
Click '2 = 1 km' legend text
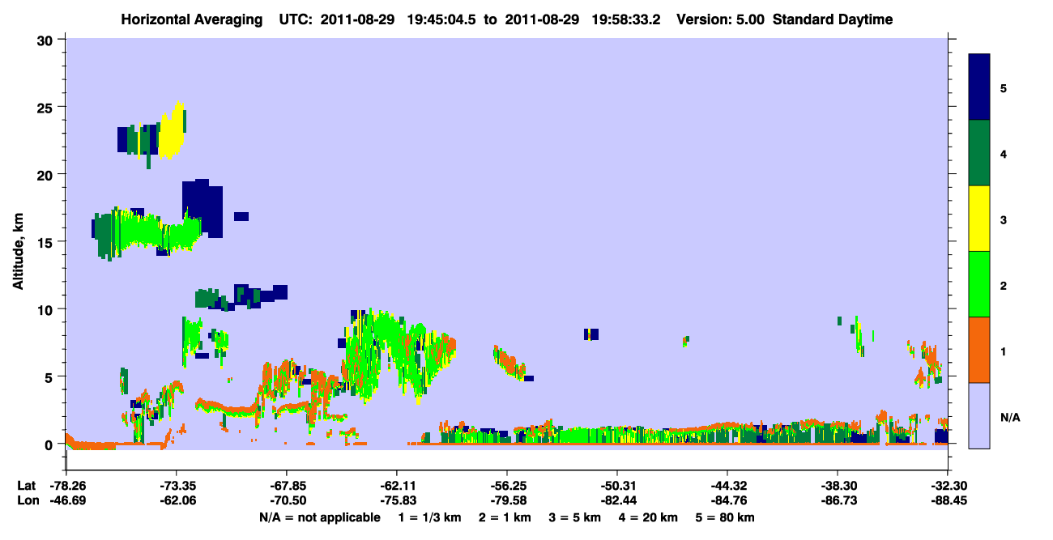coord(505,517)
